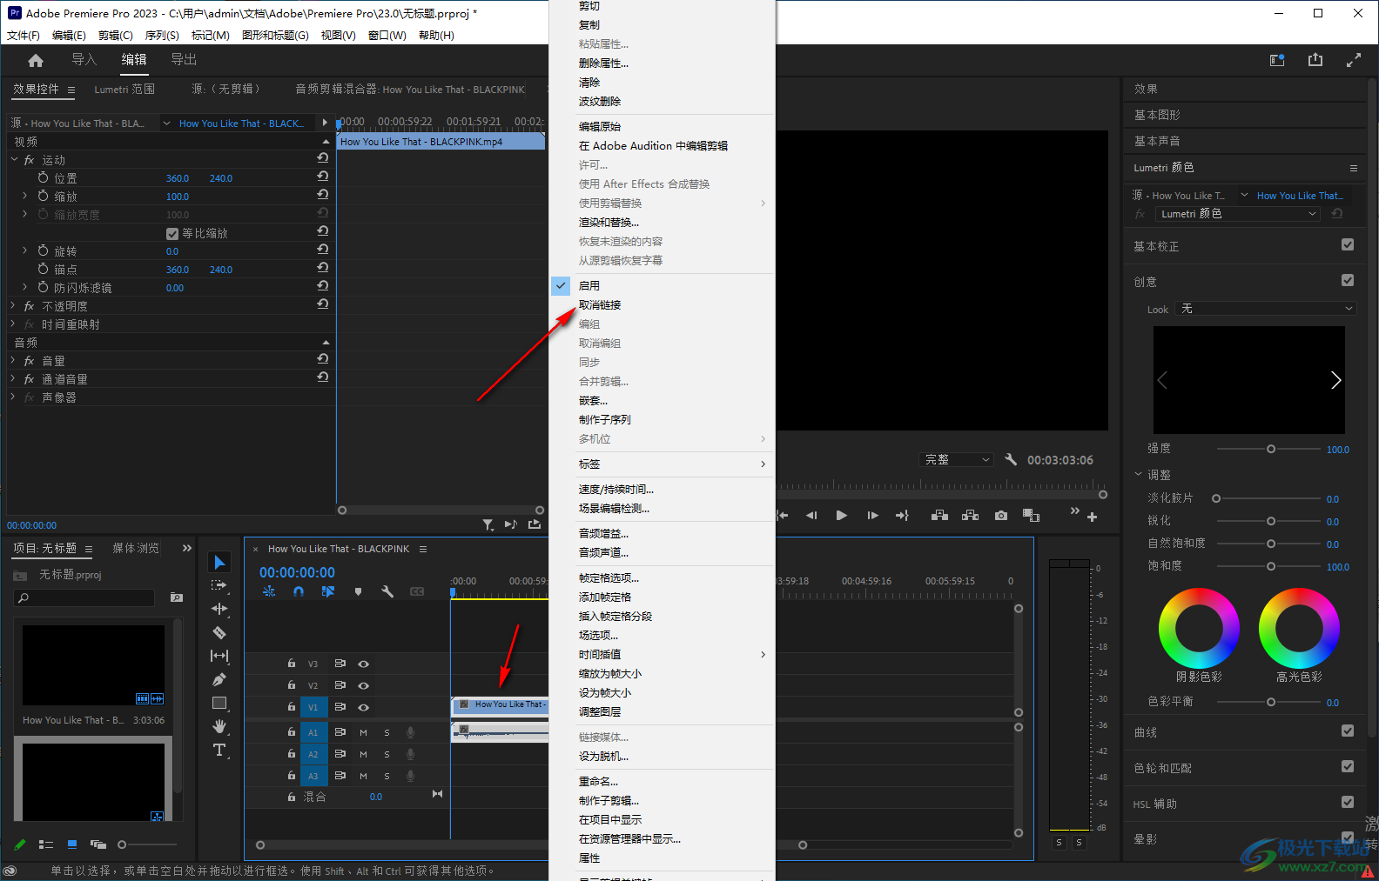Switch to the 媒体浏览 tab
Image resolution: width=1379 pixels, height=881 pixels.
pos(136,548)
